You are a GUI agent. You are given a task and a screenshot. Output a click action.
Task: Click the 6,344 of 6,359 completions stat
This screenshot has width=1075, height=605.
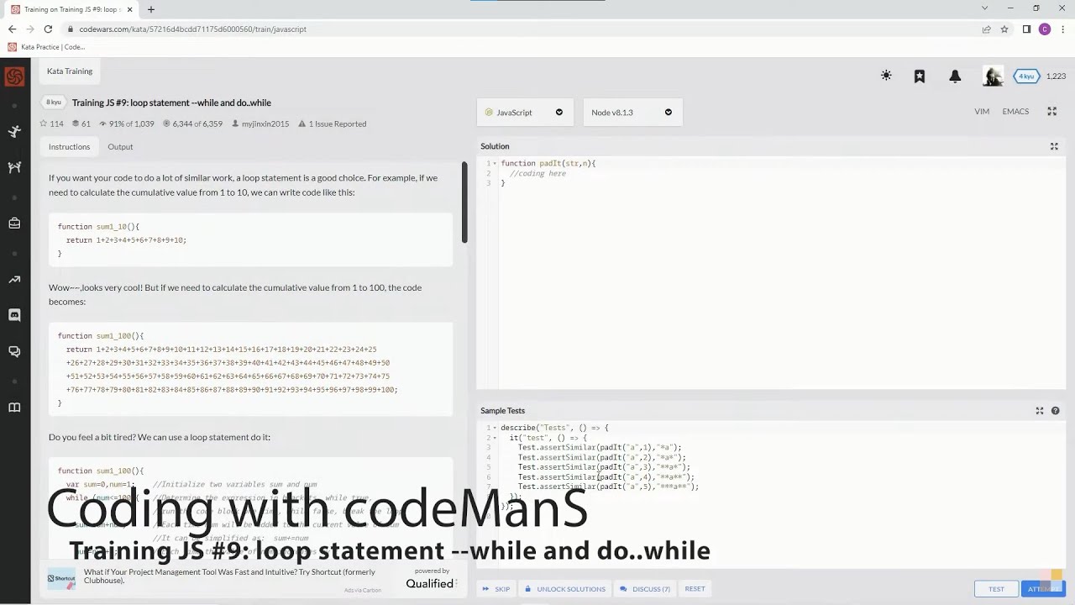click(x=192, y=124)
